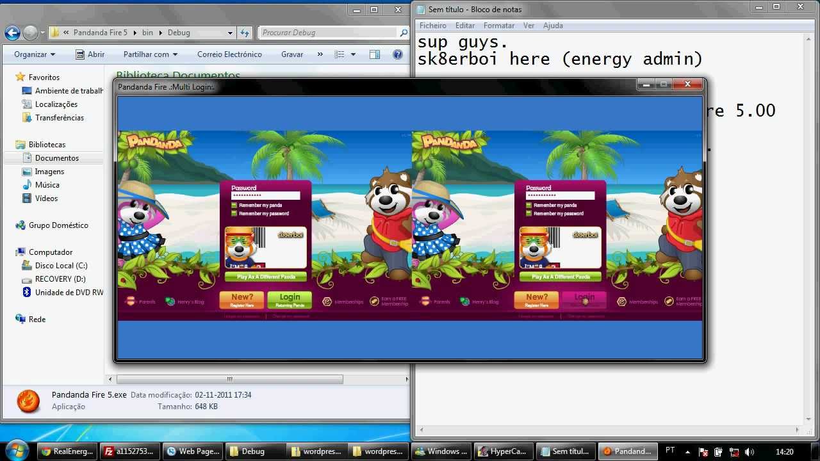The image size is (820, 461).
Task: Click Login button in left game panel
Action: coord(290,300)
